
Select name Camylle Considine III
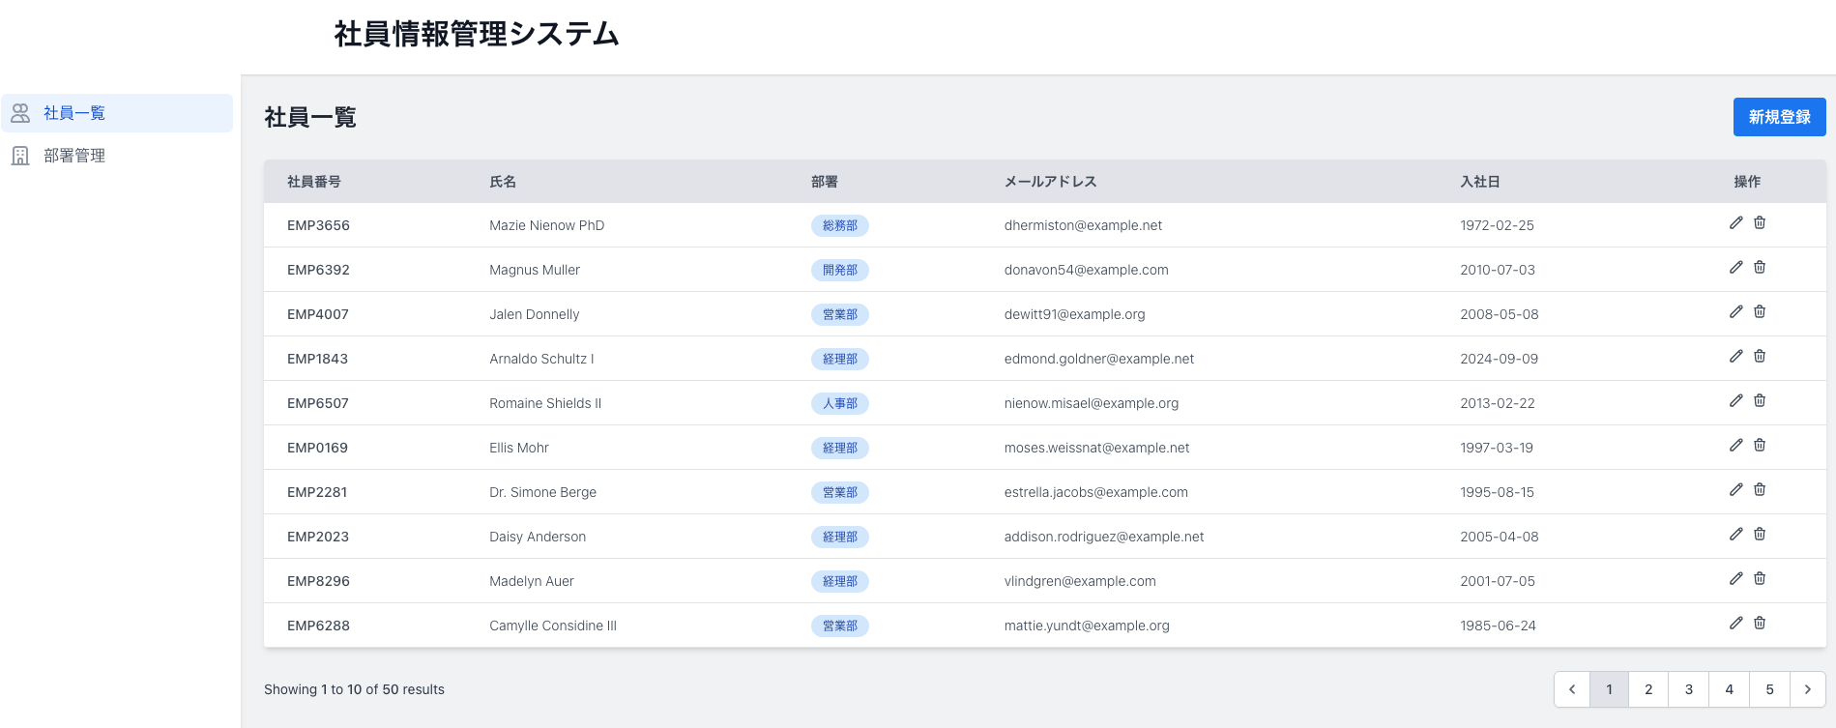(553, 626)
